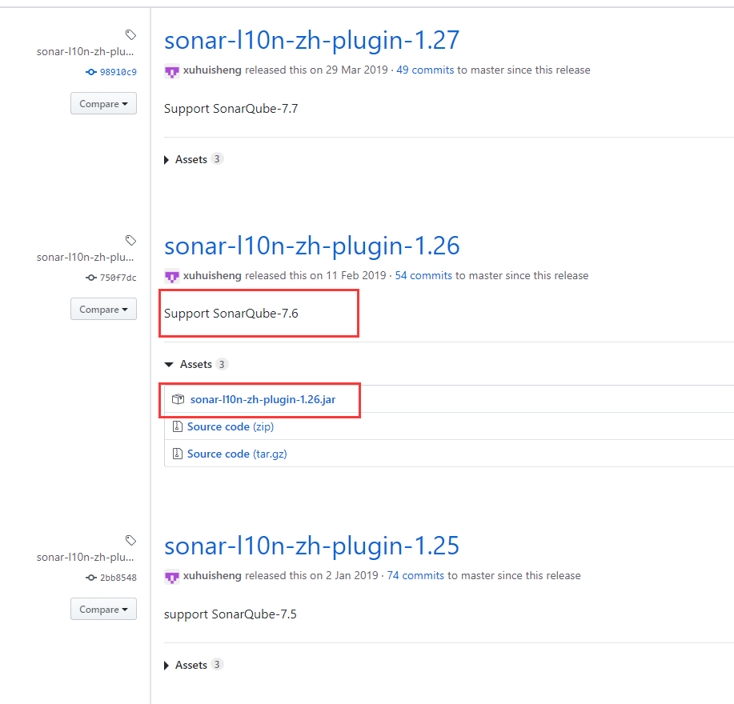Click the package icon beside the 1.26 jar
The width and height of the screenshot is (734, 704).
pyautogui.click(x=178, y=399)
